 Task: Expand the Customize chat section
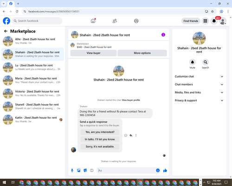coord(199,76)
